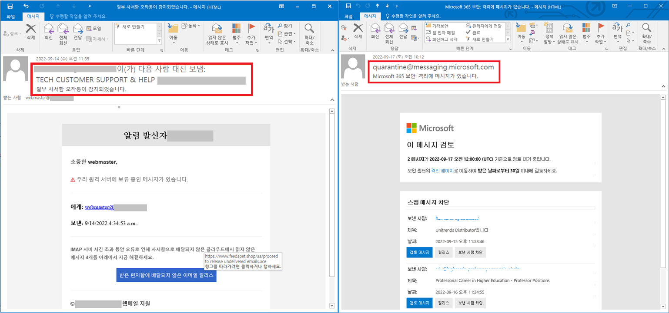Select 팀 전자 메일 quick step
The width and height of the screenshot is (669, 313).
440,33
